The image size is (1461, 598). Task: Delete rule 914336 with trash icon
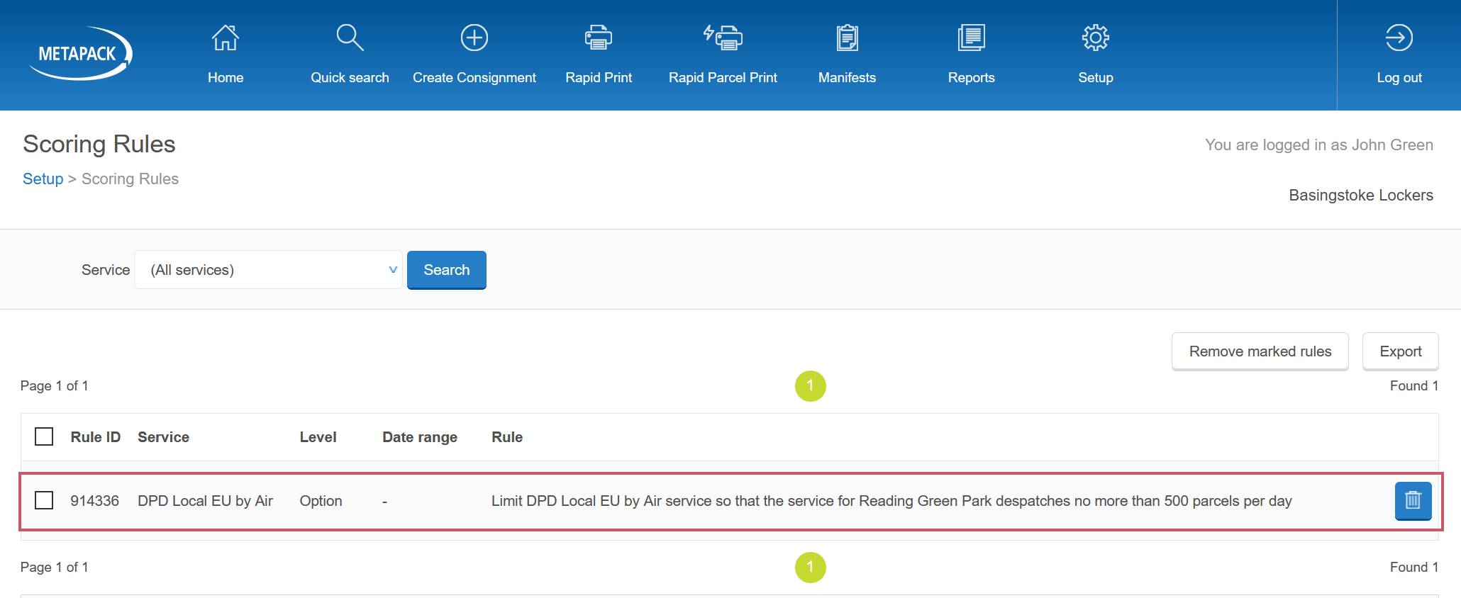point(1413,501)
